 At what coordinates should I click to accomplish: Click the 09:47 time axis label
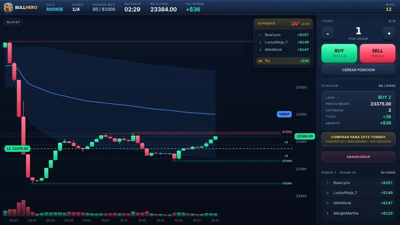(14, 220)
